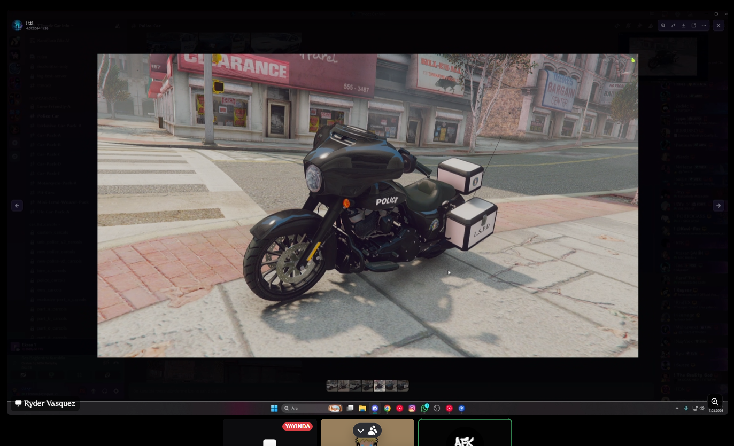Open Discord from the taskbar
Viewport: 734px width, 446px height.
coord(375,408)
